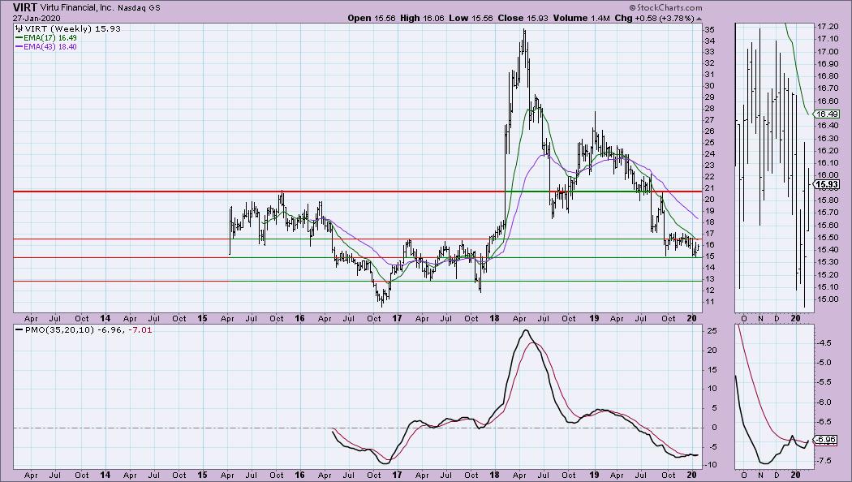The image size is (852, 482).
Task: Click the VIRT (Weekly) 15.93 legend entry
Action: (x=73, y=28)
